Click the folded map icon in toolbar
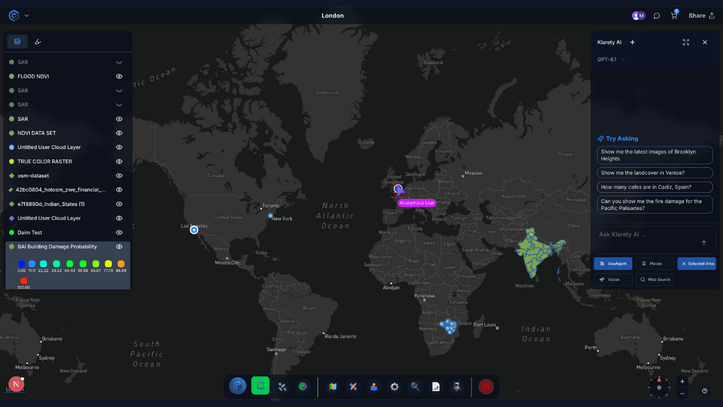The width and height of the screenshot is (723, 407). click(333, 387)
